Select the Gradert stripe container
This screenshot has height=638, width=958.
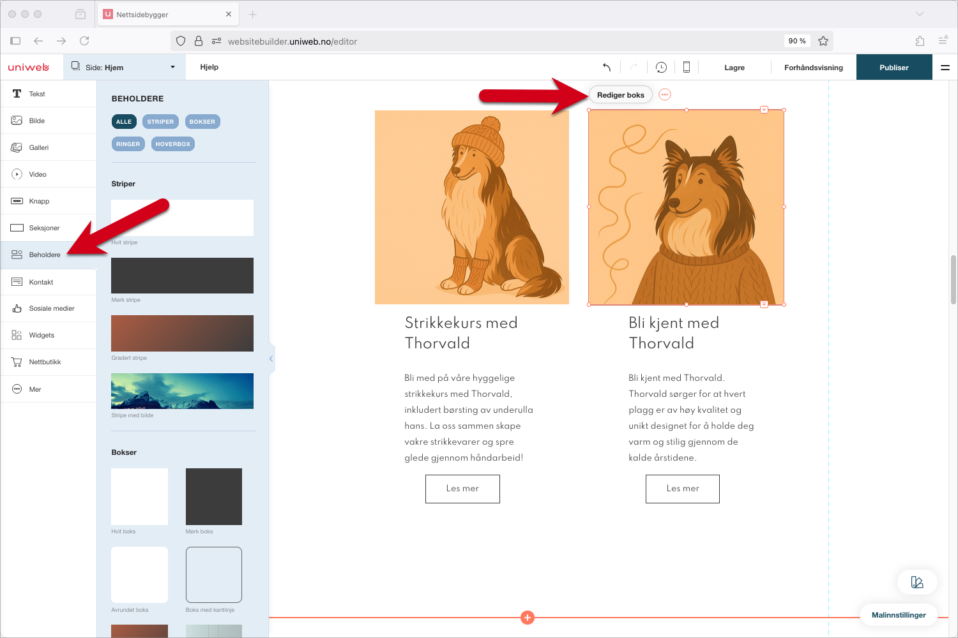pos(182,333)
